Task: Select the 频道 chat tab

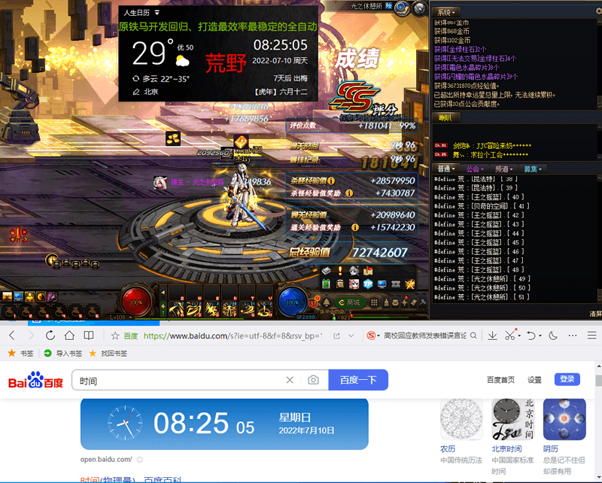Action: [x=503, y=169]
